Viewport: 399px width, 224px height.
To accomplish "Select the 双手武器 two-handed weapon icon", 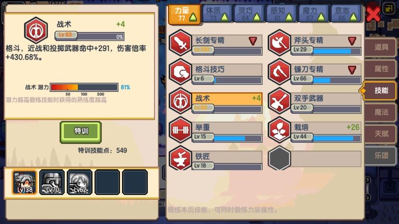I will 279,101.
